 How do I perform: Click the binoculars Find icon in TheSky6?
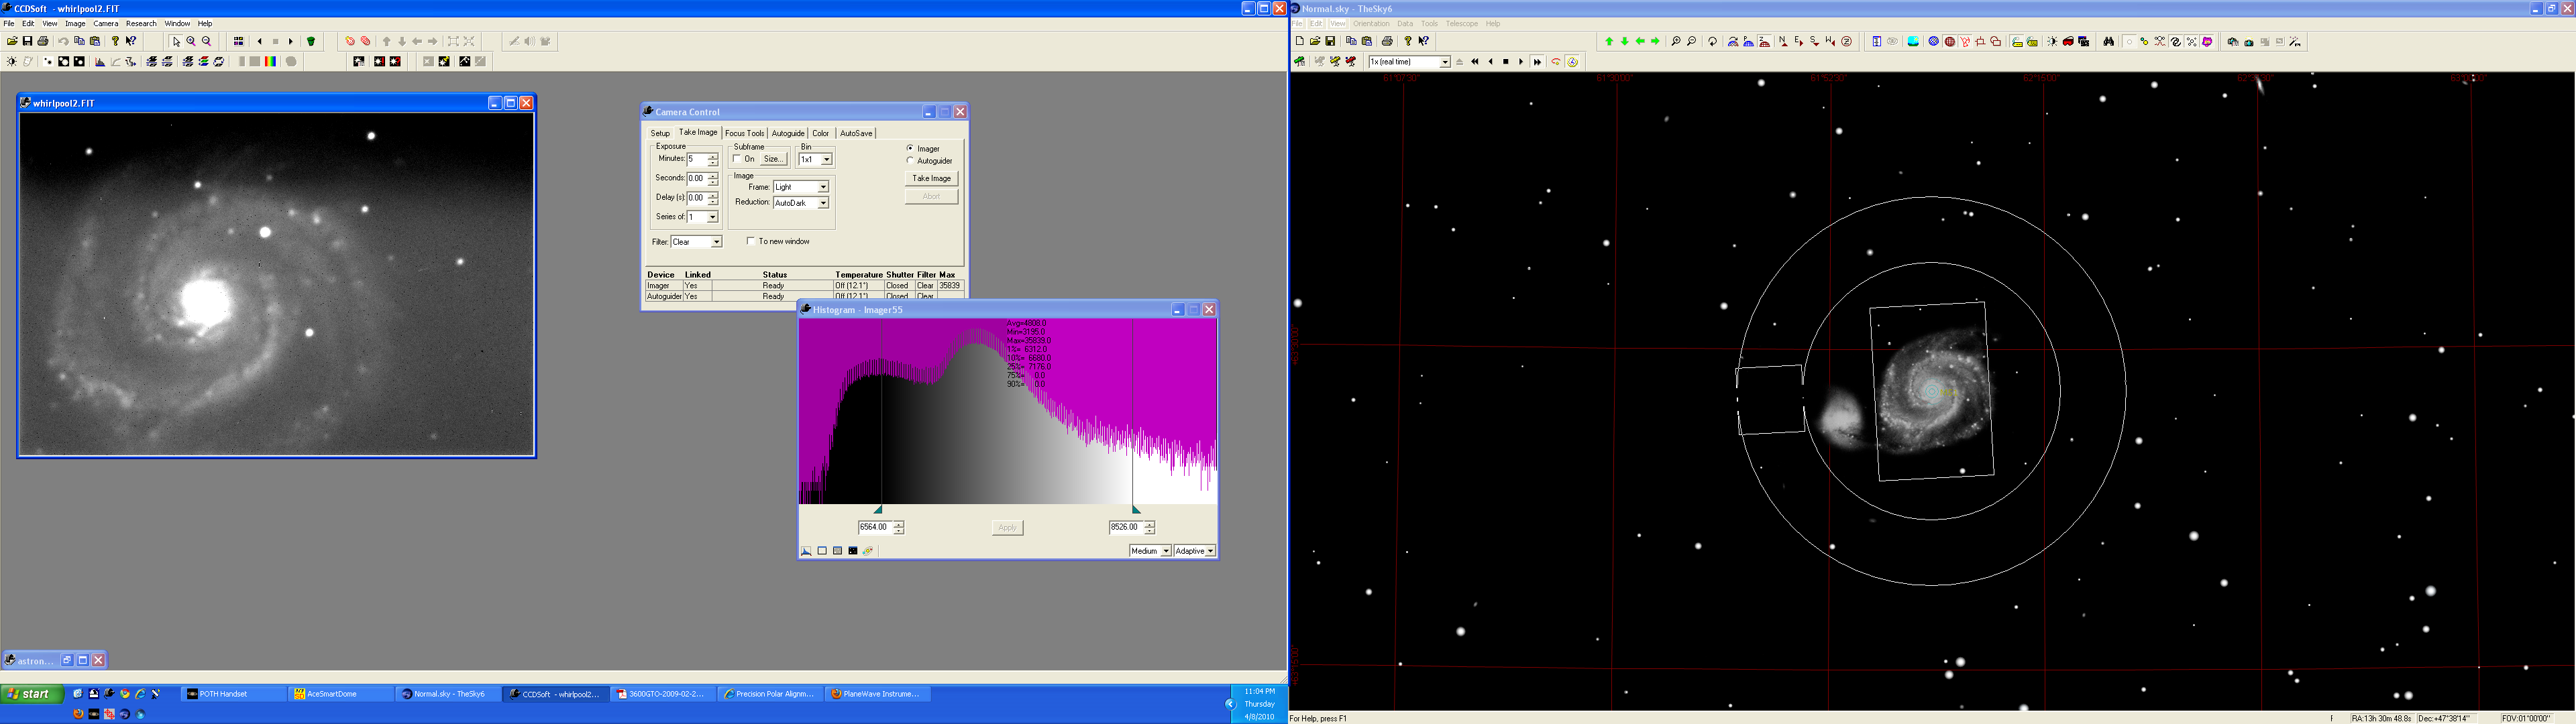coord(2109,41)
